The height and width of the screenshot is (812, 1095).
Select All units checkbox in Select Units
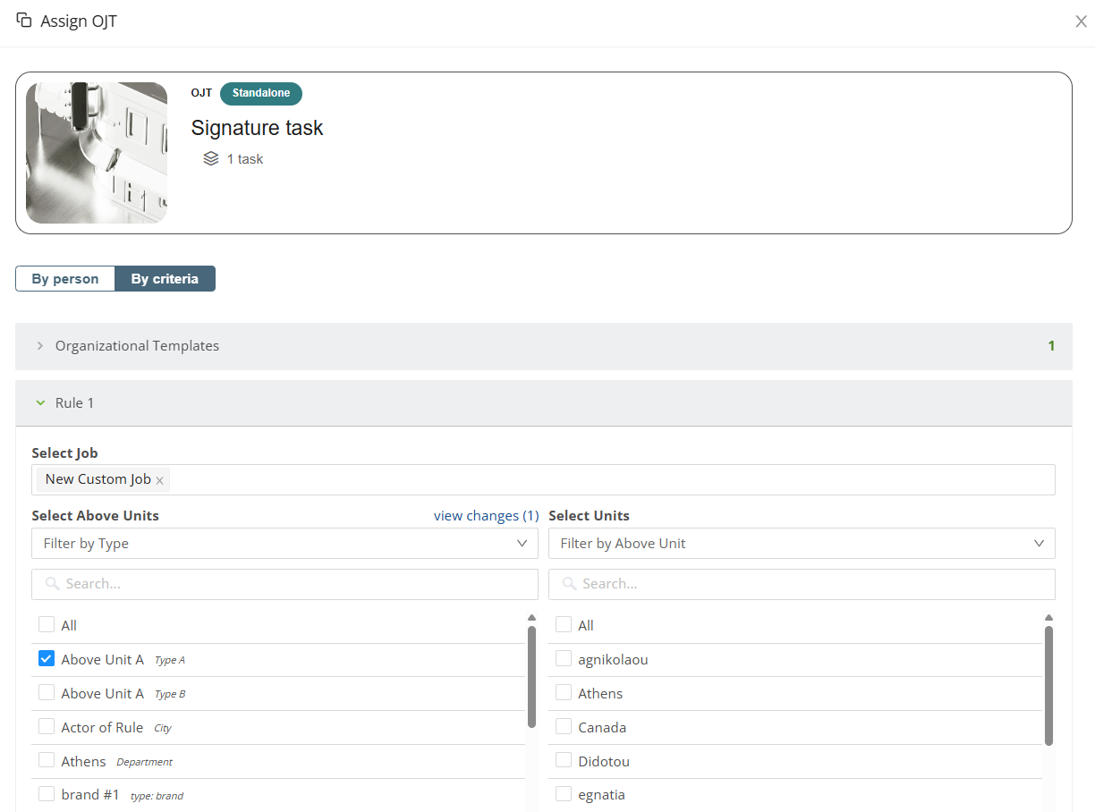pyautogui.click(x=564, y=625)
